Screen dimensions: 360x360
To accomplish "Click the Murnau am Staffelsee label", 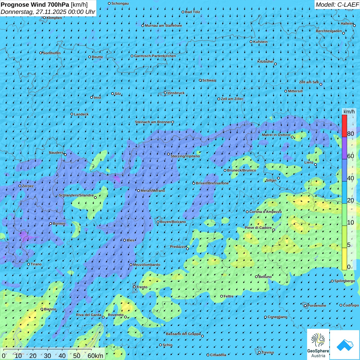I will (x=164, y=25).
